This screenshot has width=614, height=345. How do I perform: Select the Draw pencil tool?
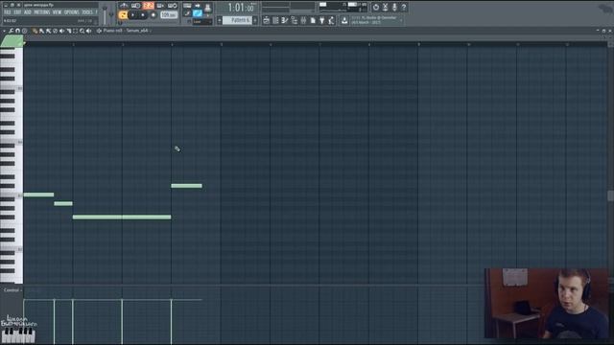coord(35,31)
